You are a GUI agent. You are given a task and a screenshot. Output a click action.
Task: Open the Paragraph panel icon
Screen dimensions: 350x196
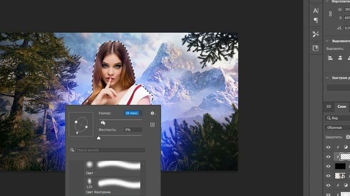(x=316, y=21)
